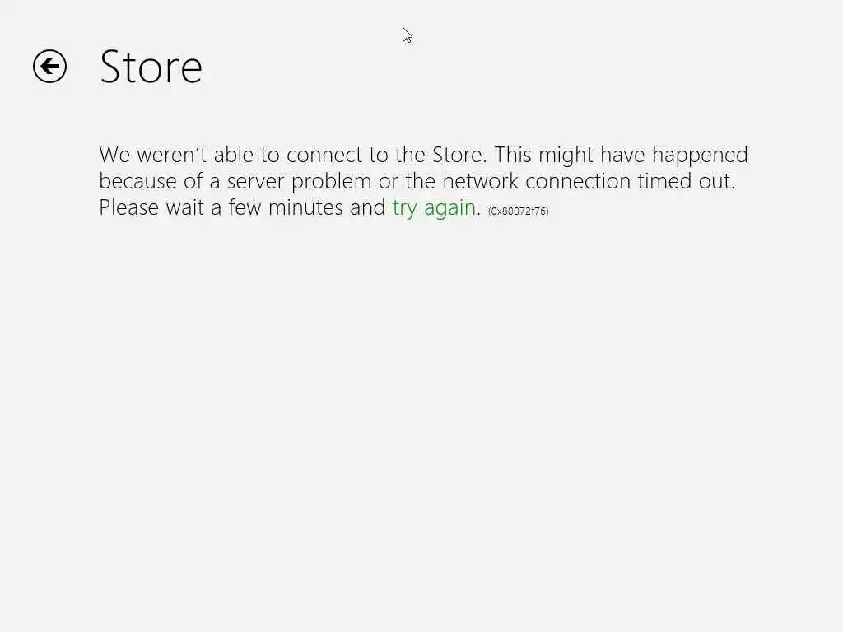Screen dimensions: 843x632
Task: Click the word 'again' in the green link
Action: pos(450,208)
